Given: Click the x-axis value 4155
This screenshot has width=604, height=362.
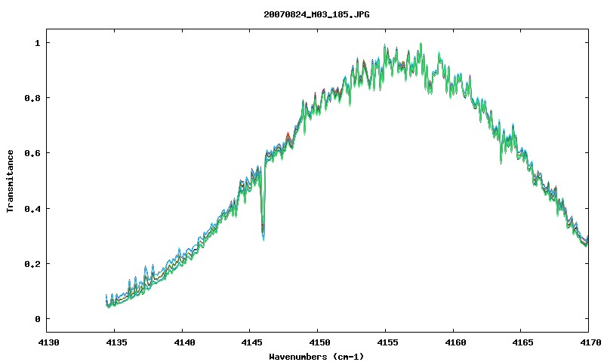Looking at the screenshot, I should (x=387, y=342).
